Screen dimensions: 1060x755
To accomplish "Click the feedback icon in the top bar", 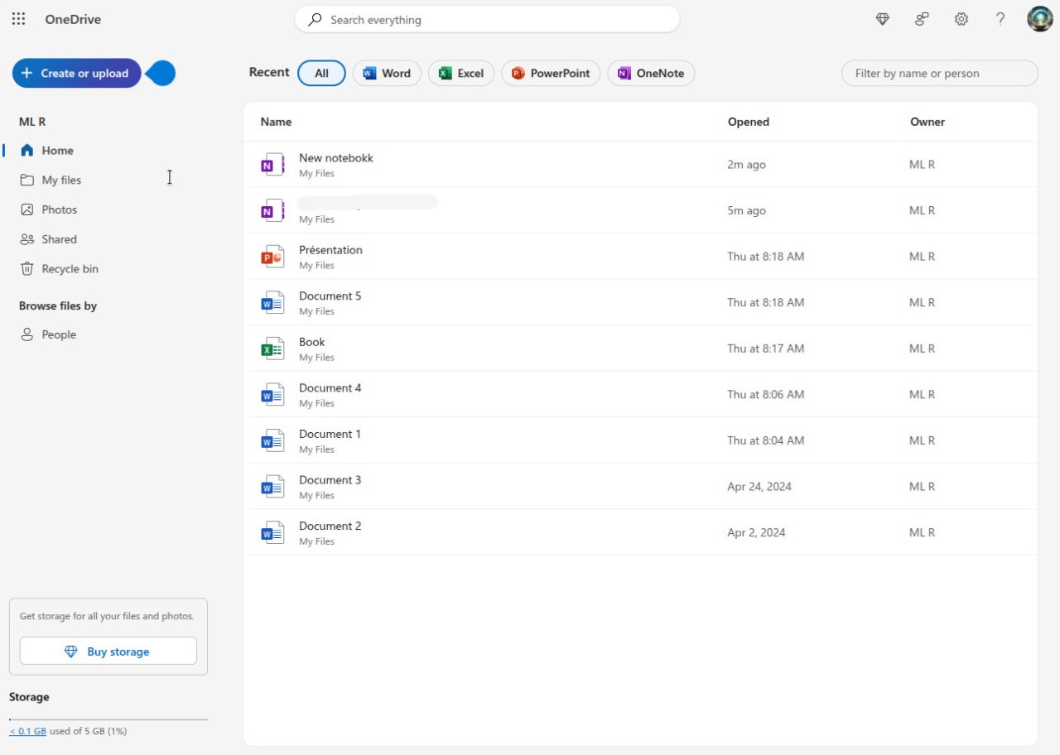I will [x=921, y=18].
